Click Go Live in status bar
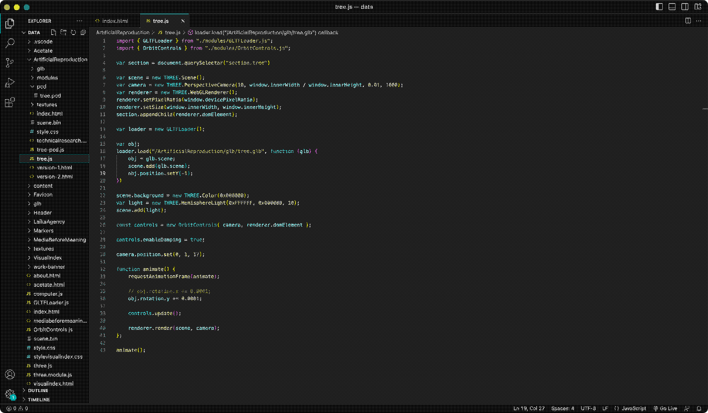 (x=666, y=408)
